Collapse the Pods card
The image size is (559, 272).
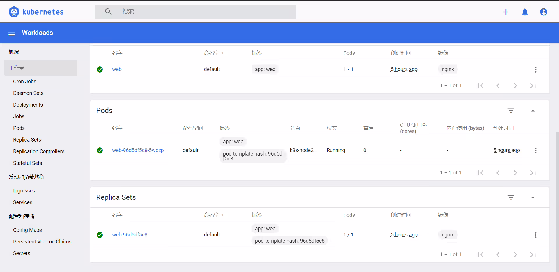coord(533,111)
